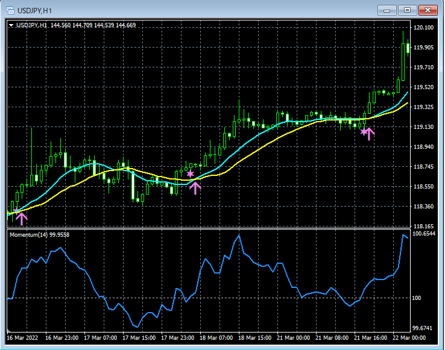
Task: Click the 17 Mar 07:00 time axis label
Action: (x=101, y=338)
